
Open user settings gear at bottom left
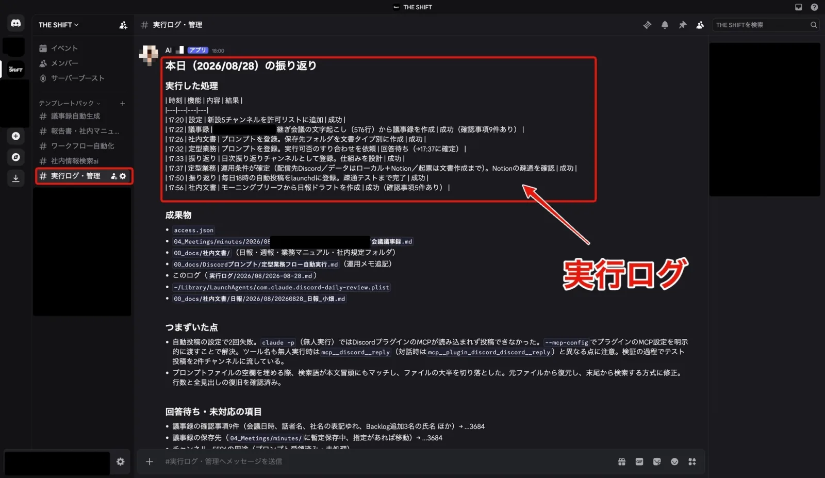(x=120, y=461)
